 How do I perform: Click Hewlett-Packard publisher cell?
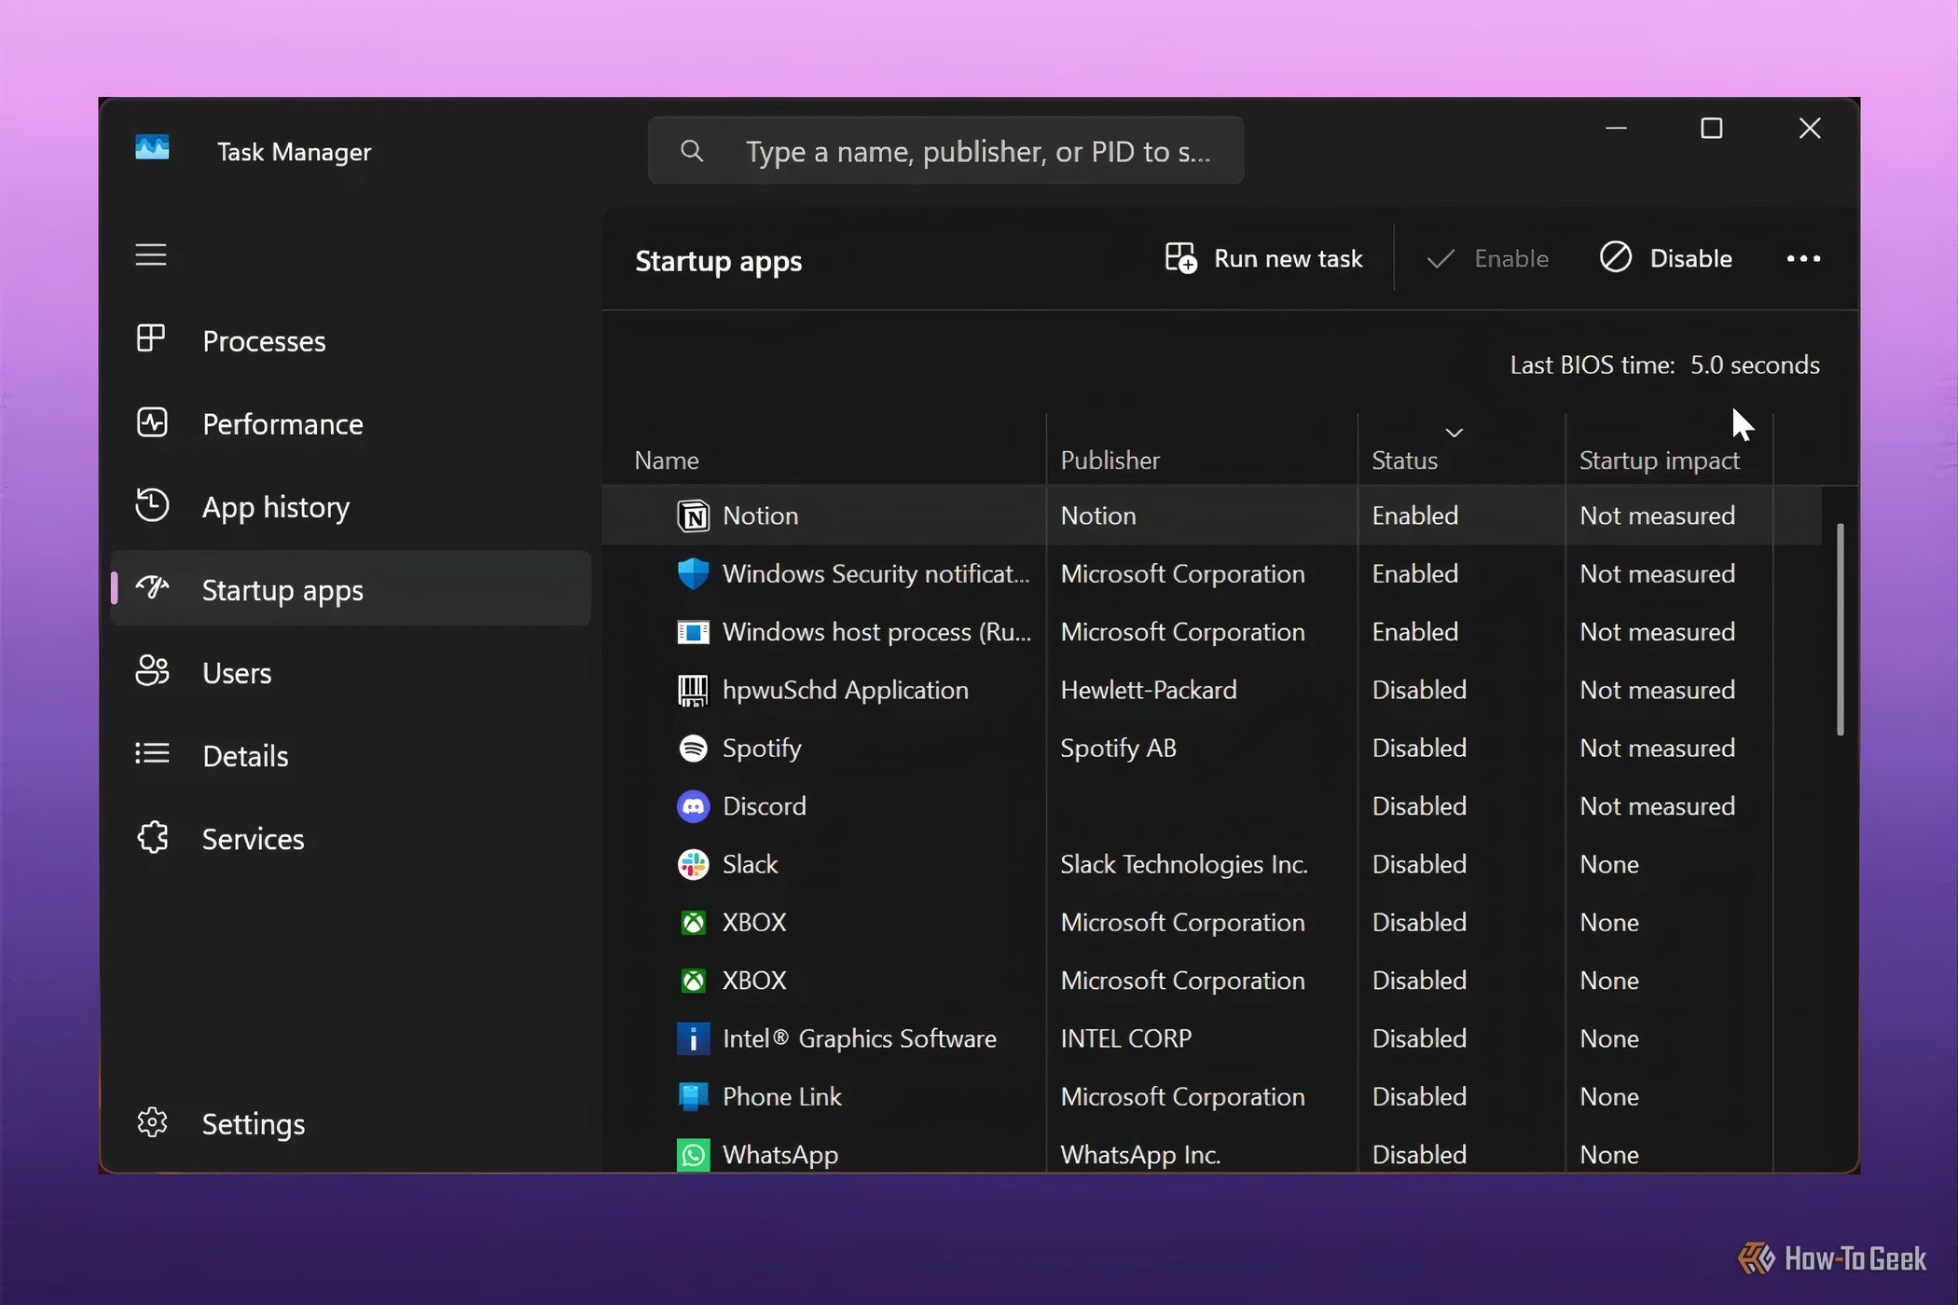1148,690
